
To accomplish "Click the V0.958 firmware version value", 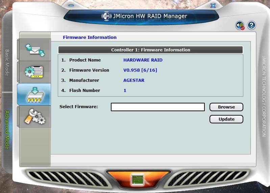I will coord(140,70).
